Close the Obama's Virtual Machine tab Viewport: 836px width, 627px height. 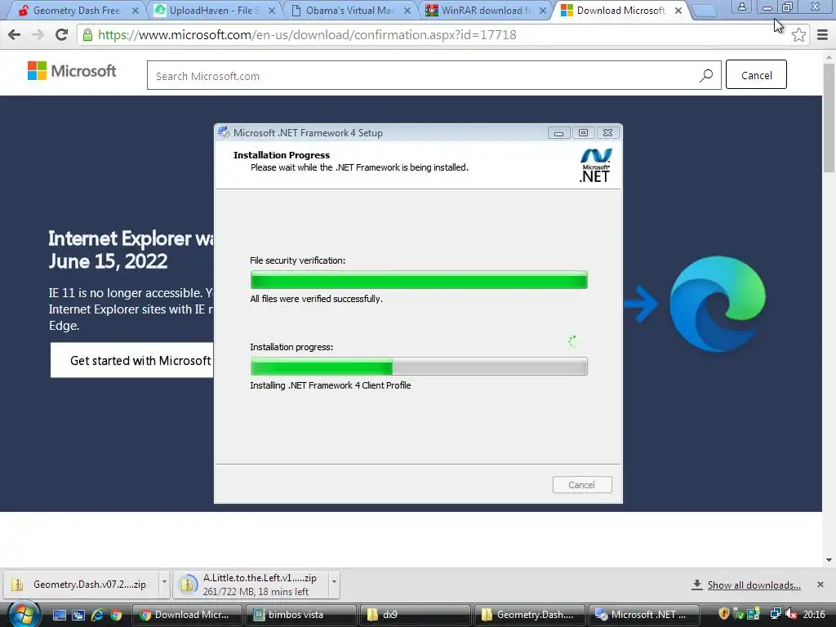[x=407, y=11]
